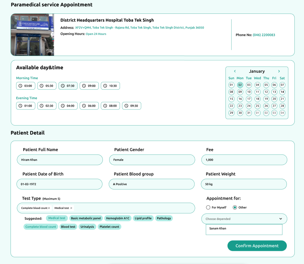The image size is (304, 264).
Task: Pick the 04:00 evening time slot
Action: point(68,106)
